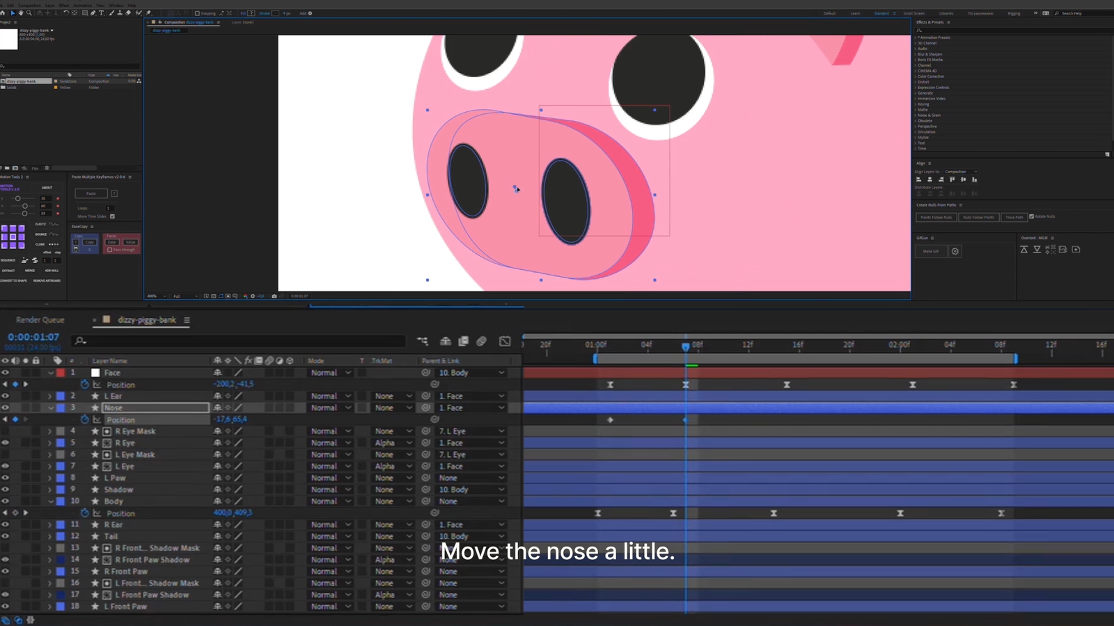Select the Zoom magnifier tool
Image resolution: width=1114 pixels, height=626 pixels.
tap(29, 13)
